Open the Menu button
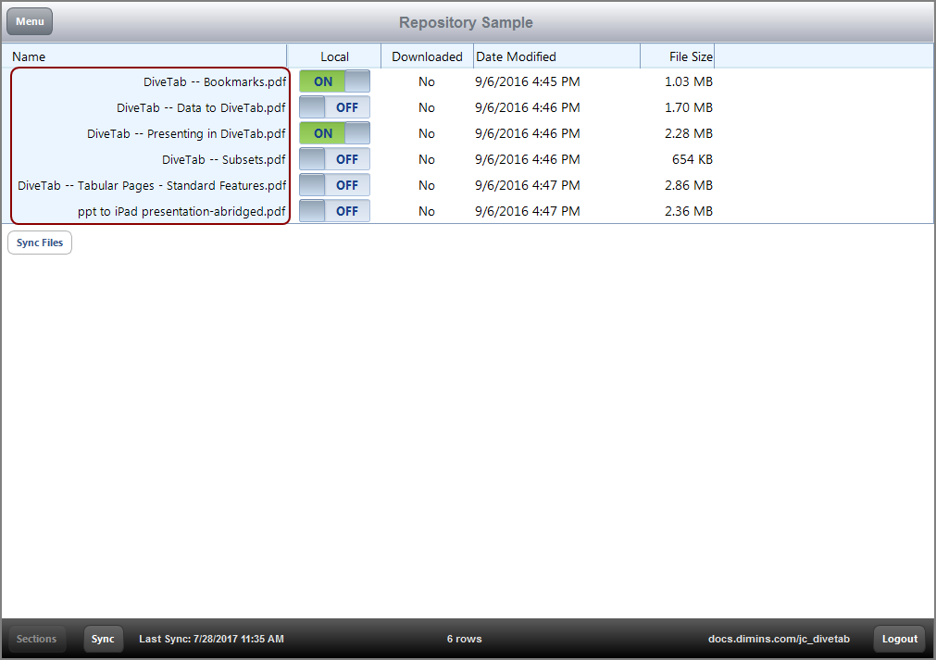Viewport: 936px width, 660px height. [x=30, y=21]
